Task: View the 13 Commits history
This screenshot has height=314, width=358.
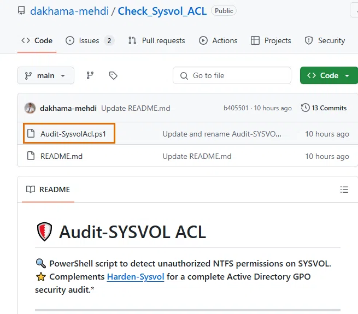Action: pos(329,108)
